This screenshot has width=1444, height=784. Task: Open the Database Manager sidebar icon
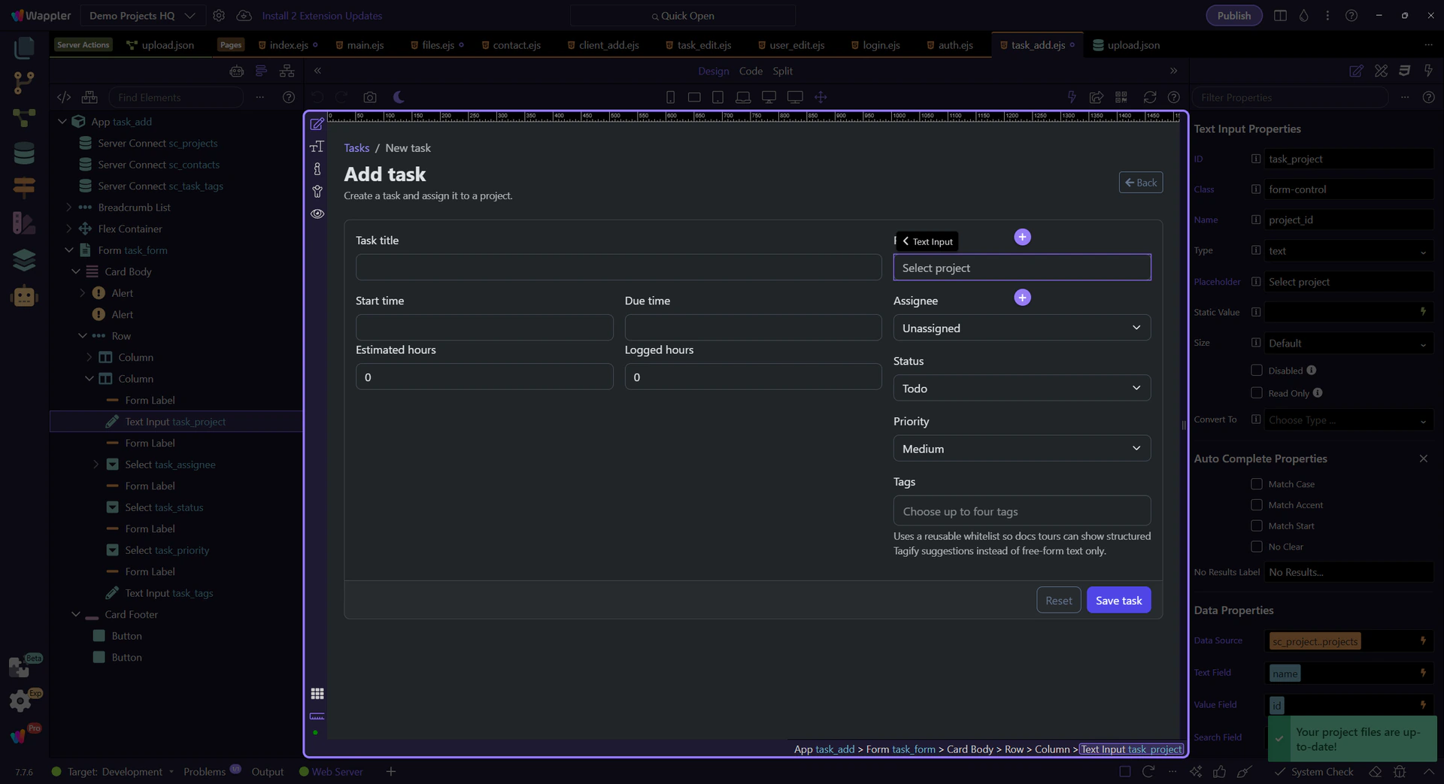coord(24,153)
